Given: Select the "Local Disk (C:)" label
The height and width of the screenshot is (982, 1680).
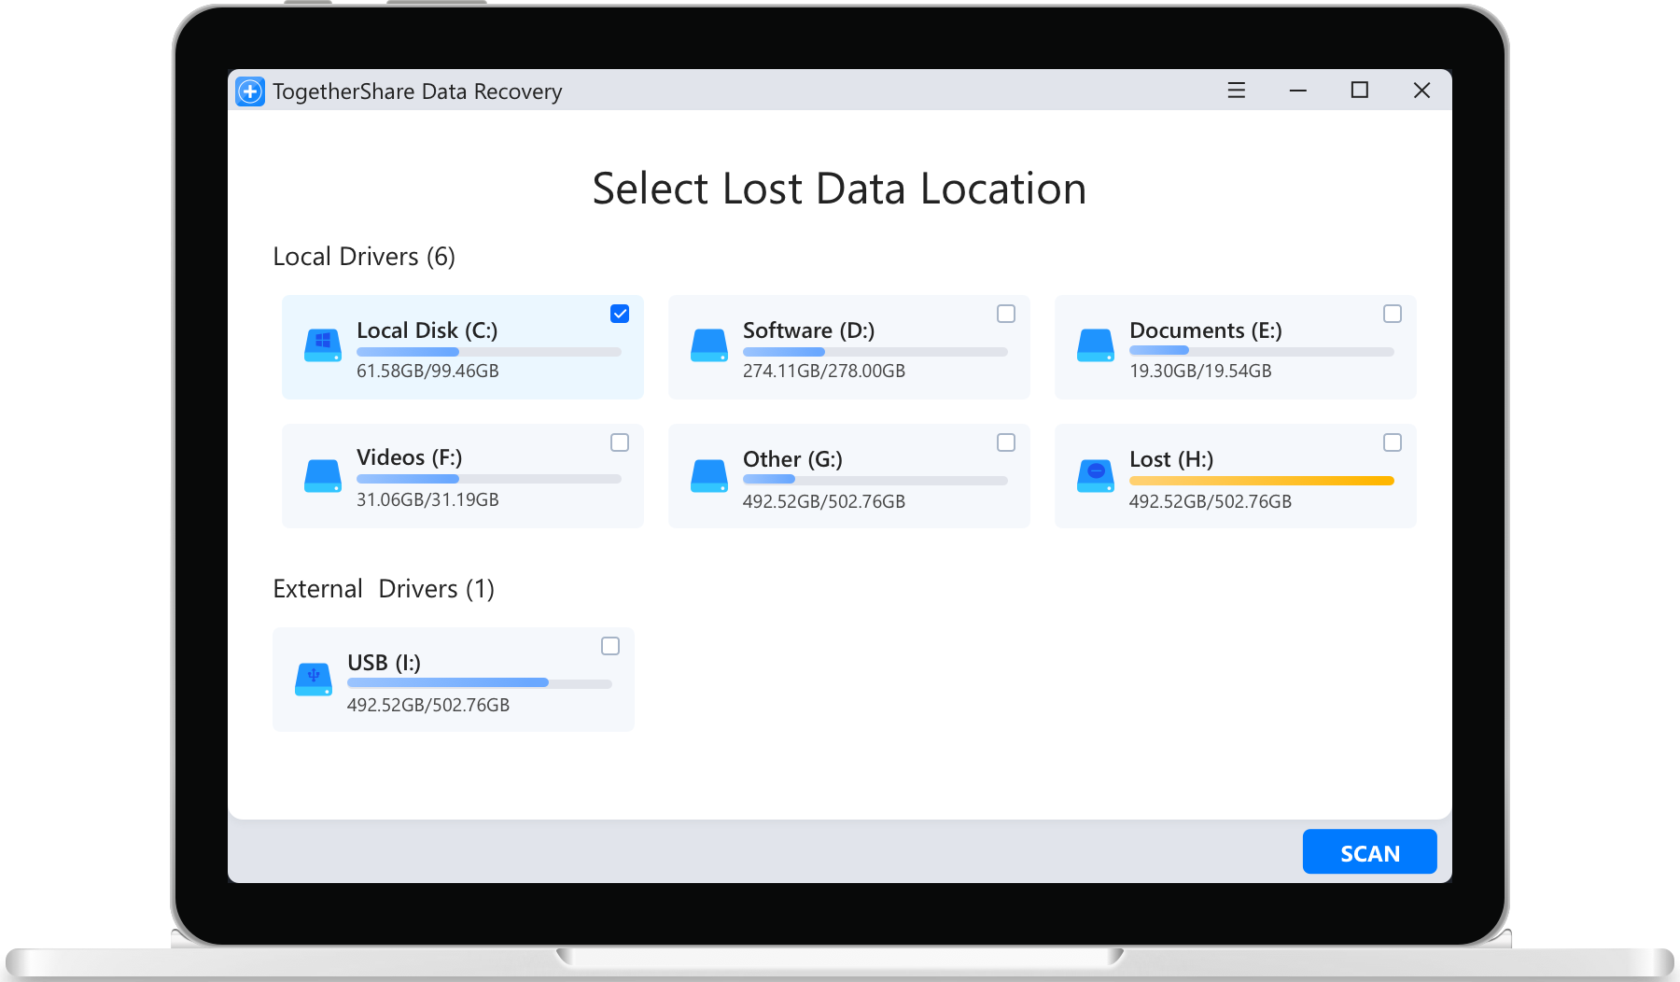Looking at the screenshot, I should tap(427, 330).
